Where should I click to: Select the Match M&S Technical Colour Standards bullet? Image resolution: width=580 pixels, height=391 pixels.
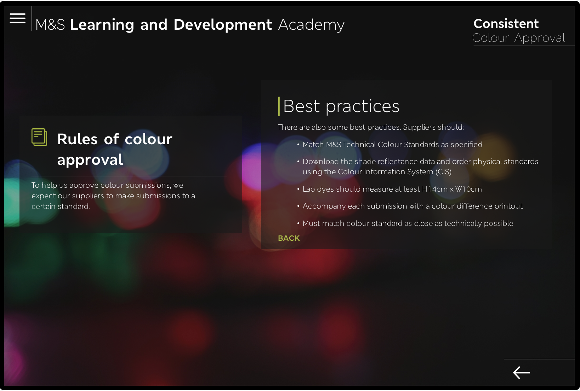(x=392, y=145)
